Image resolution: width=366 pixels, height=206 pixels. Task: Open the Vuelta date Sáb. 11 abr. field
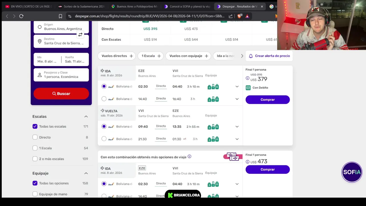click(75, 60)
